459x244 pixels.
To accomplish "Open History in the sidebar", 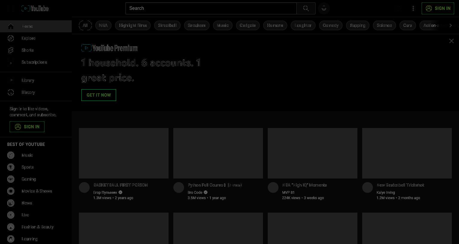I will 36,92.
